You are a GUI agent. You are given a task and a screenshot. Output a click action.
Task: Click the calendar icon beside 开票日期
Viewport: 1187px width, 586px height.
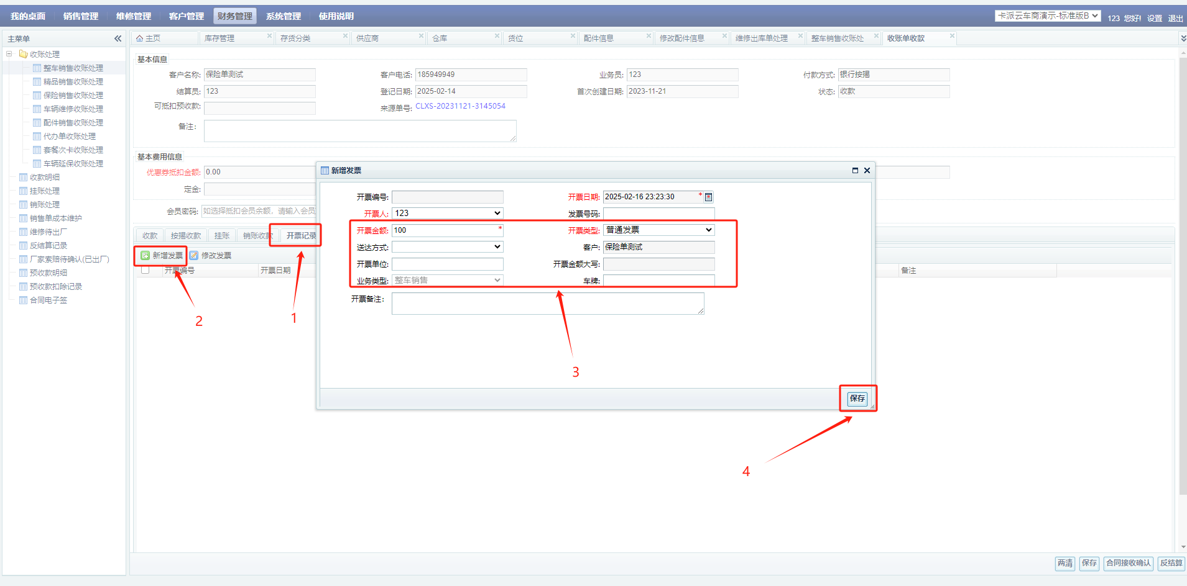(x=708, y=197)
